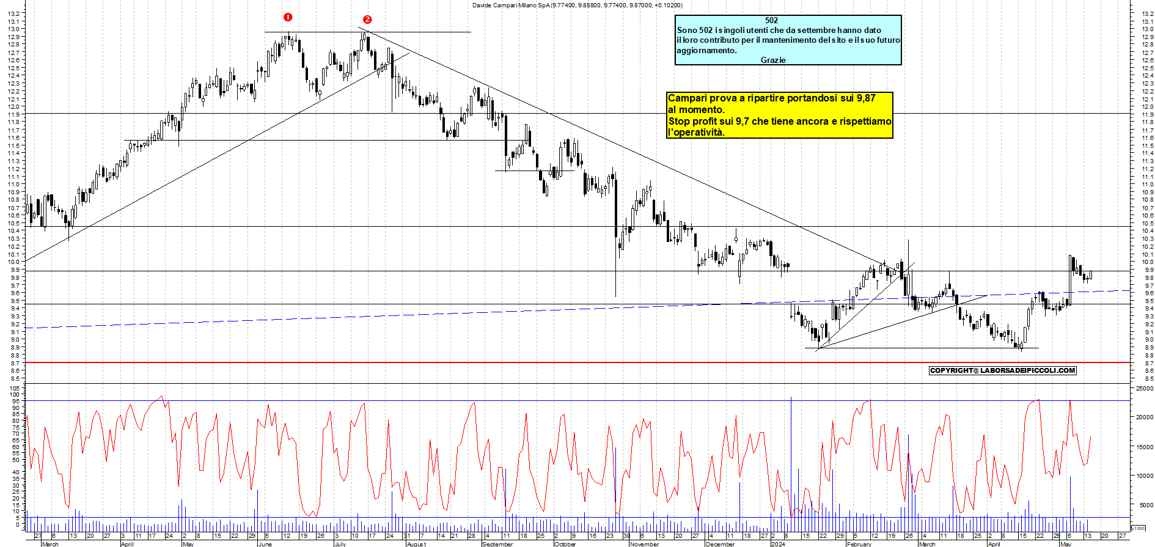This screenshot has width=1155, height=547.
Task: Click the 'October' month label
Action: click(565, 544)
